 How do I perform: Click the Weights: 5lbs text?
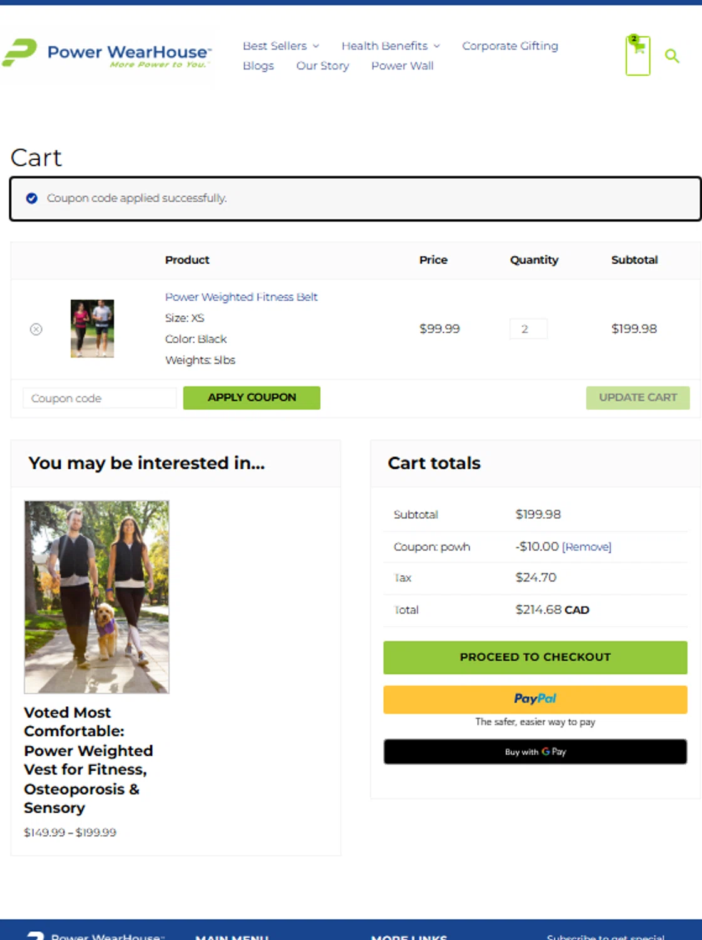[200, 360]
